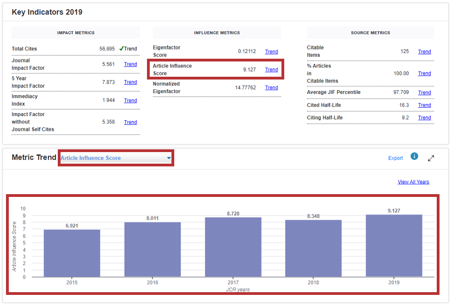View the Eigenfactor Score trend
The image size is (452, 306).
coord(271,52)
